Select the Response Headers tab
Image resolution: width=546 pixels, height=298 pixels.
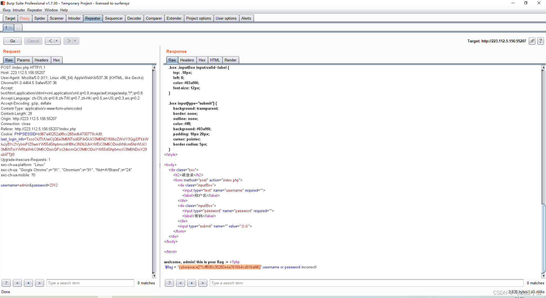click(x=187, y=60)
